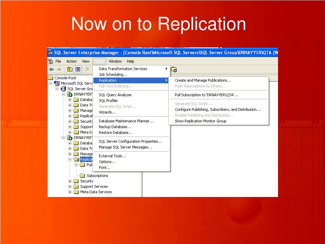
Task: Open the Window menu
Action: [115, 61]
